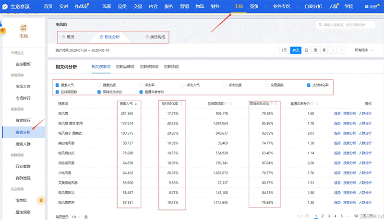Enable the 点击率 checkbox

(141, 85)
